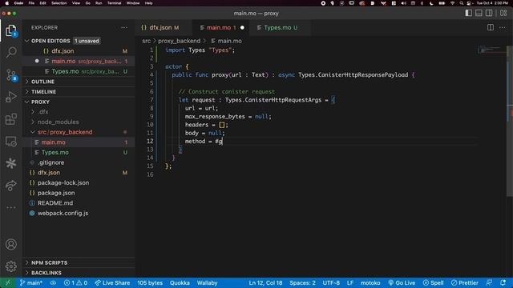The height and width of the screenshot is (288, 513).
Task: Open notifications bell icon
Action: click(503, 282)
